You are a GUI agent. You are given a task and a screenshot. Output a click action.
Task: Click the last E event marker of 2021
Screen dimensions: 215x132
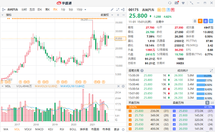click(x=103, y=82)
